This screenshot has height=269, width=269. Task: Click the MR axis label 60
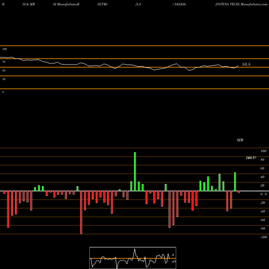[x=263, y=168]
